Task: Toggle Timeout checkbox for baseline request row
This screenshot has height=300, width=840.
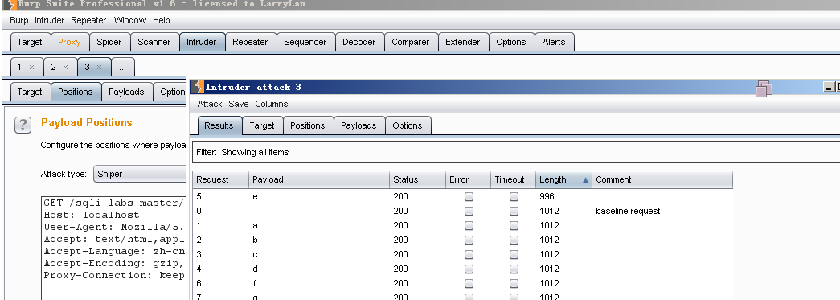Action: point(514,211)
